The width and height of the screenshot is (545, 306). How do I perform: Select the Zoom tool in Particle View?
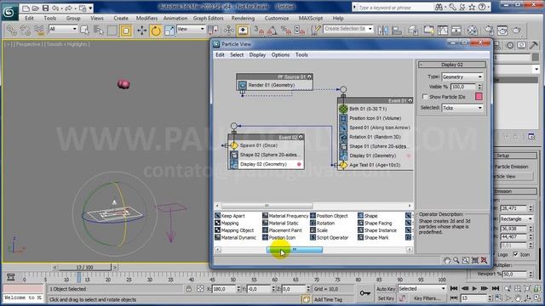tap(456, 260)
